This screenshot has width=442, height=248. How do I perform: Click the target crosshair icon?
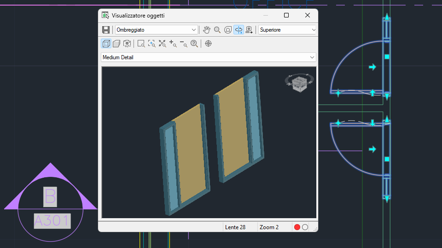pyautogui.click(x=208, y=44)
